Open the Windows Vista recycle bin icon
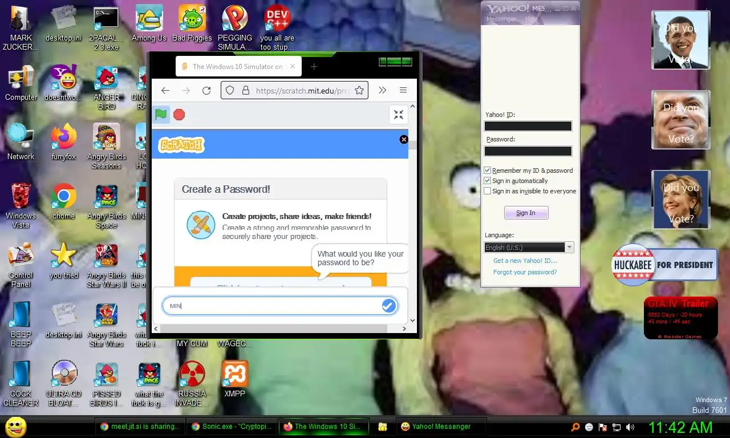730x438 pixels. pyautogui.click(x=21, y=206)
